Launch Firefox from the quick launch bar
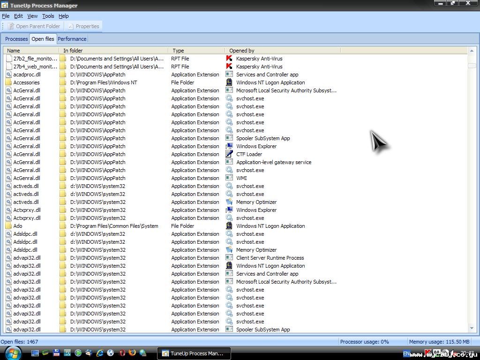The height and width of the screenshot is (360, 480). 132,353
